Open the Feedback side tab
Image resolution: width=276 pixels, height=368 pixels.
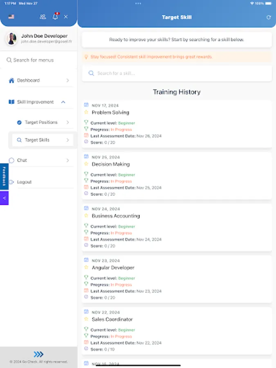pyautogui.click(x=4, y=177)
